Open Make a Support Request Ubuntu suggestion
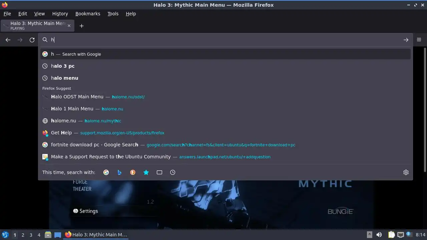This screenshot has height=240, width=427. tap(226, 157)
